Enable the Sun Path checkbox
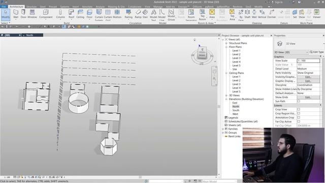Viewport: 325px width, 183px height. click(x=299, y=101)
